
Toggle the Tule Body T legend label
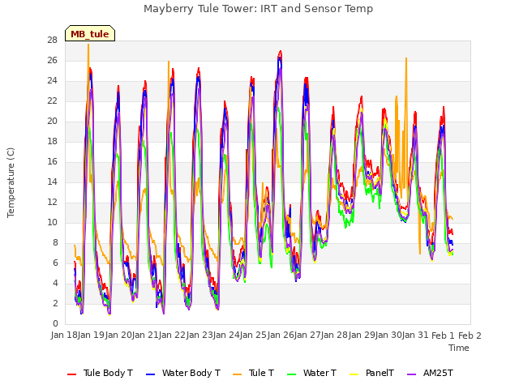click(108, 373)
